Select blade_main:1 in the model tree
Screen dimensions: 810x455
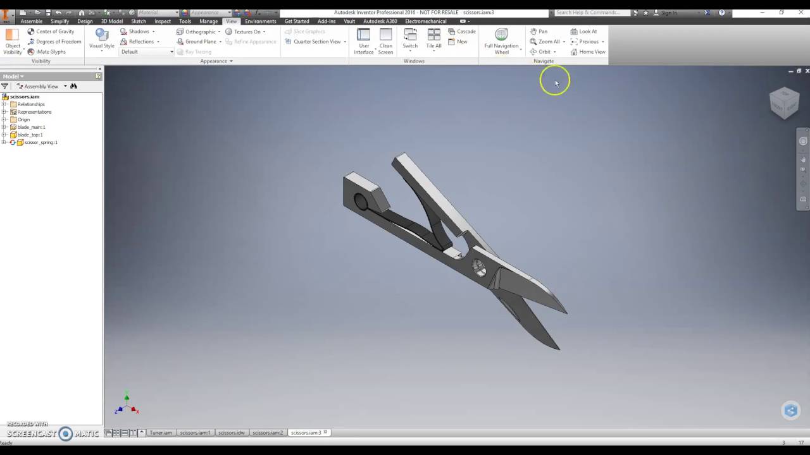[x=31, y=127]
